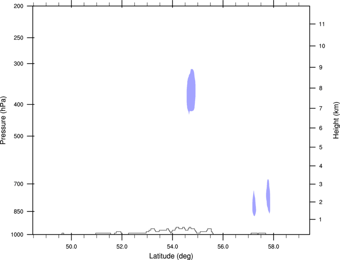The height and width of the screenshot is (260, 340).
Task: Click the 3 km height label
Action: (321, 184)
